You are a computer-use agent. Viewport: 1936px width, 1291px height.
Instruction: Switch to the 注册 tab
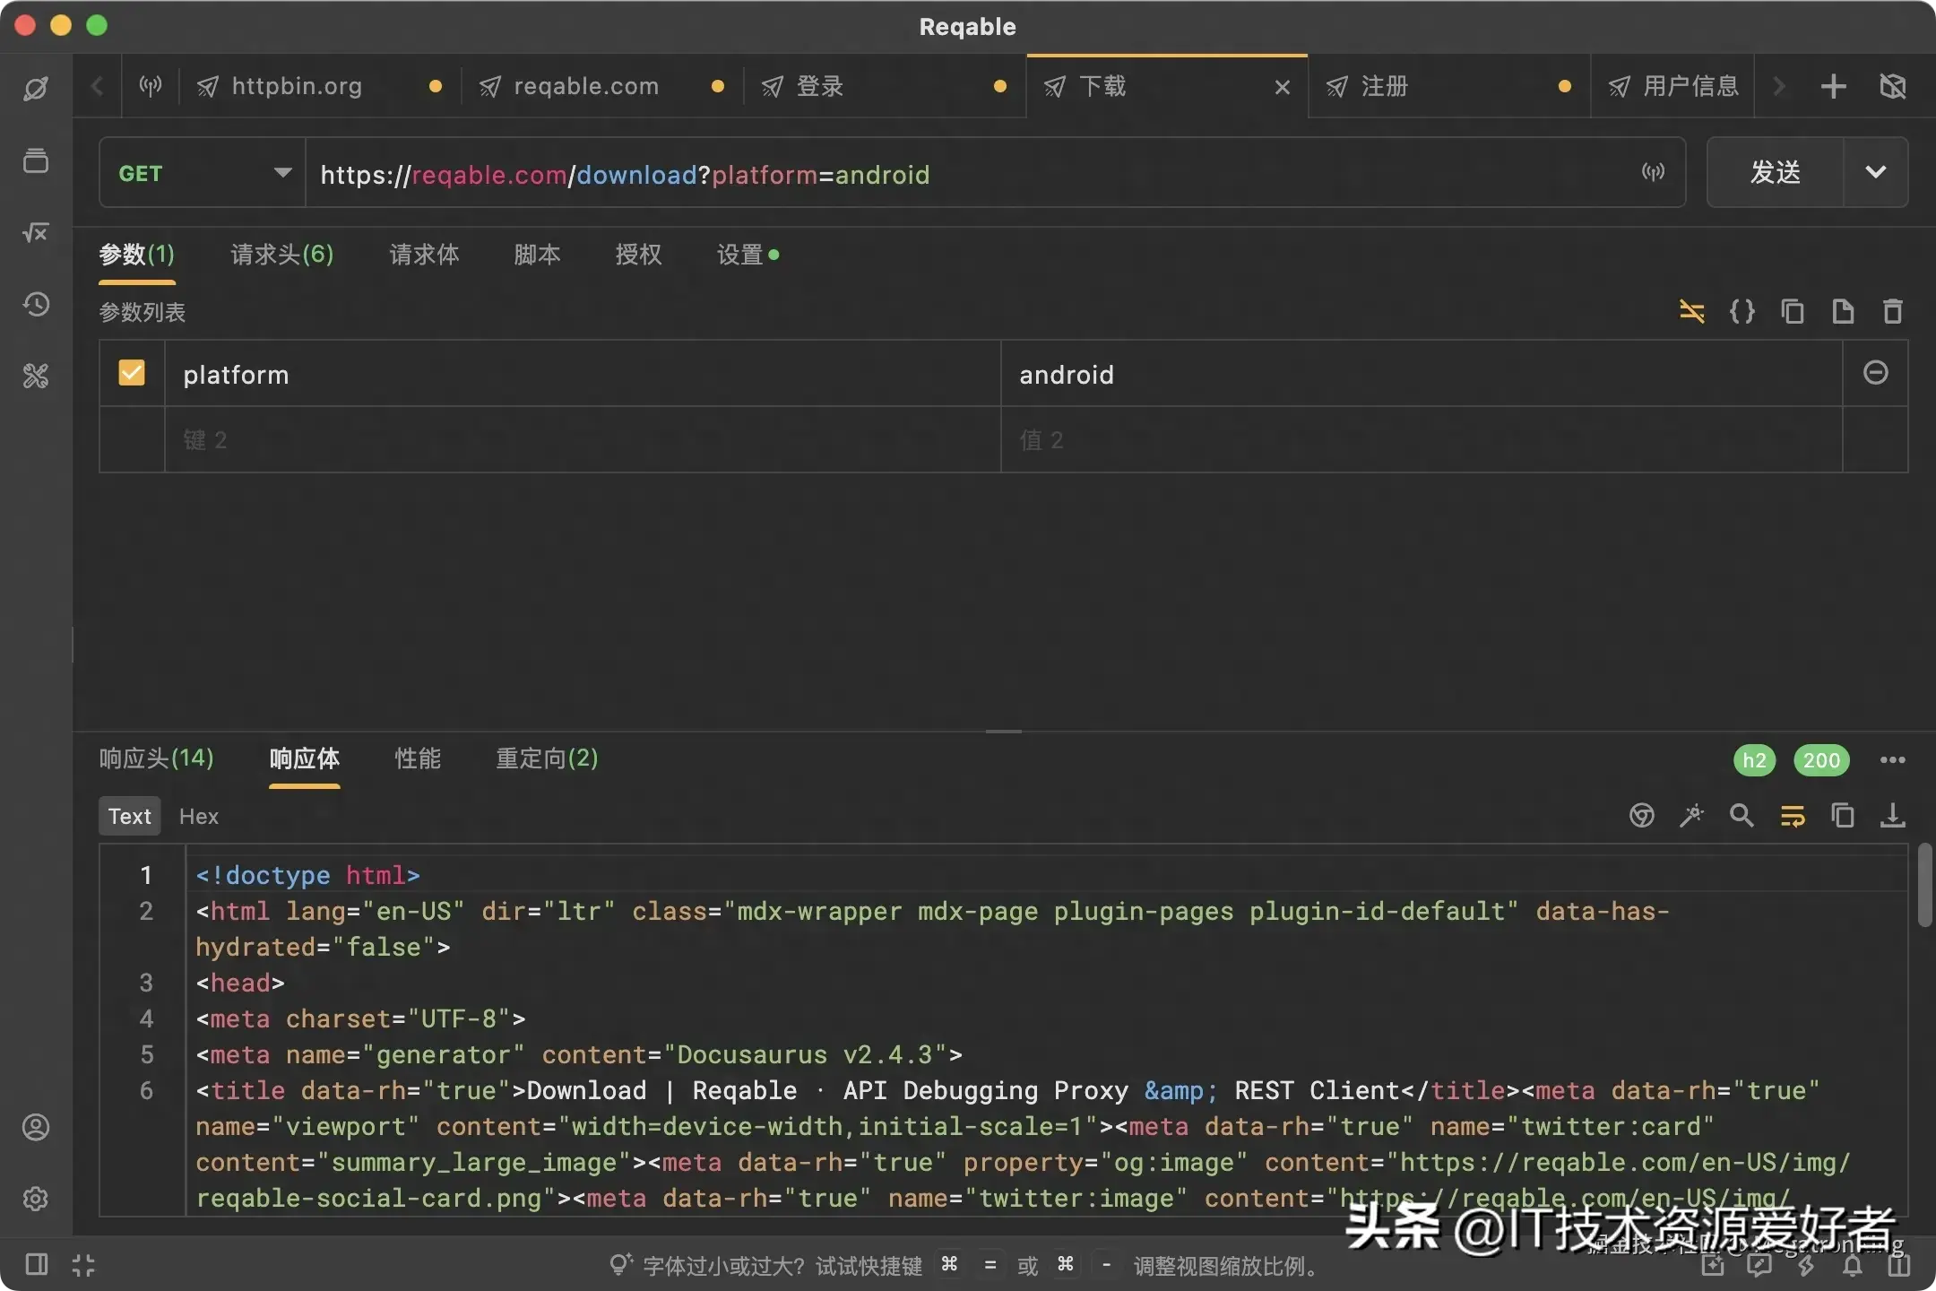(1449, 86)
